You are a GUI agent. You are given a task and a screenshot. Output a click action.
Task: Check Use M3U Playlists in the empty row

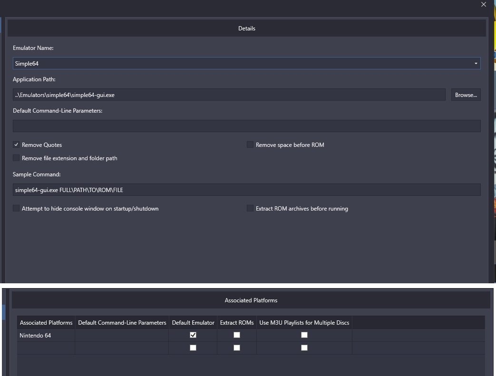[x=304, y=348]
